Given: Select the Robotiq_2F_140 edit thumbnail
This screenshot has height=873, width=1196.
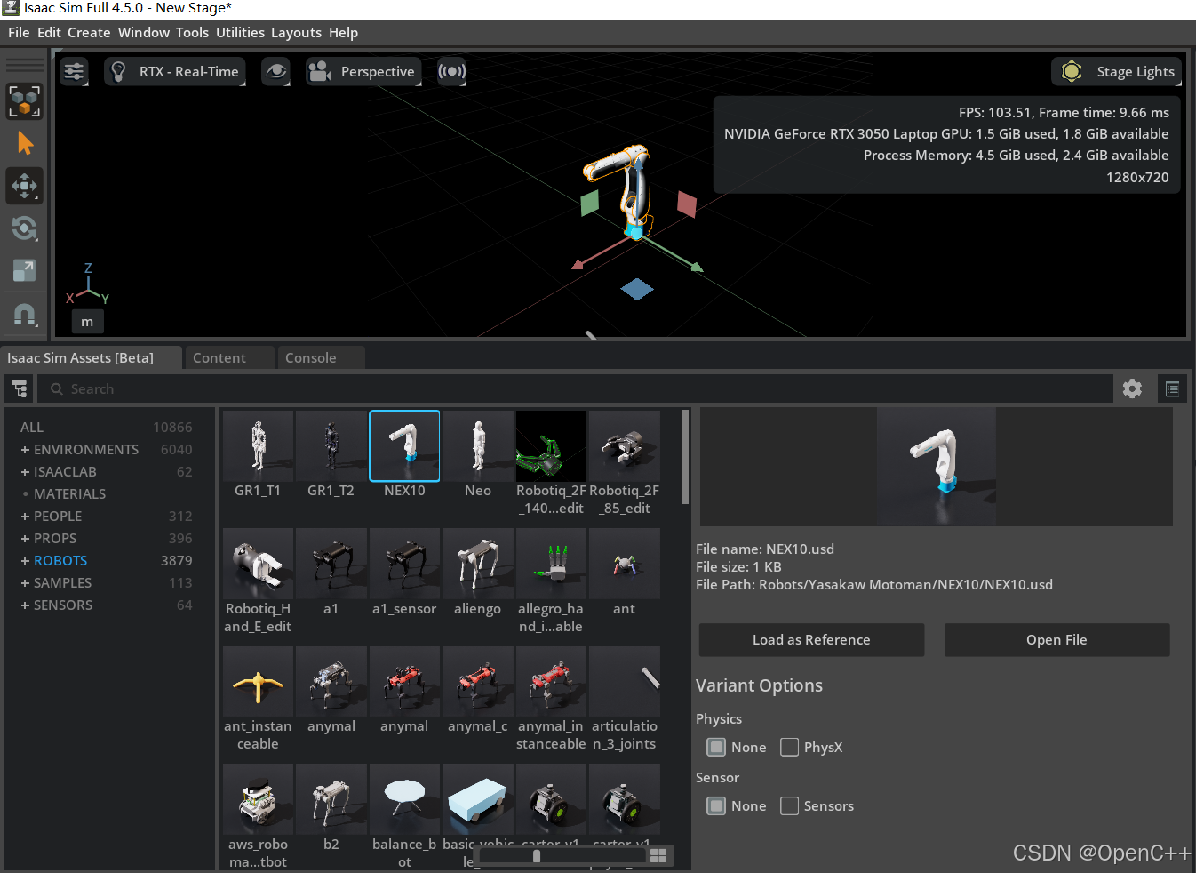Looking at the screenshot, I should 551,446.
